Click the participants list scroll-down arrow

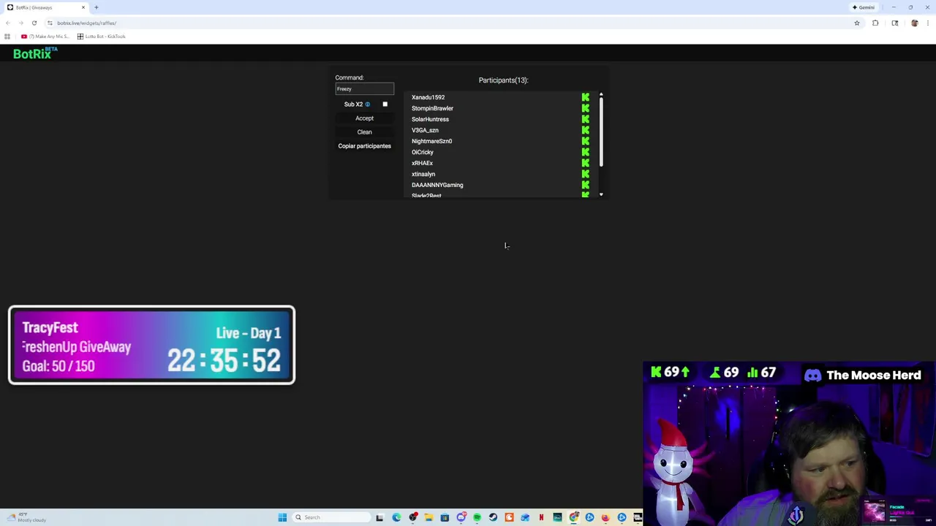click(x=601, y=194)
